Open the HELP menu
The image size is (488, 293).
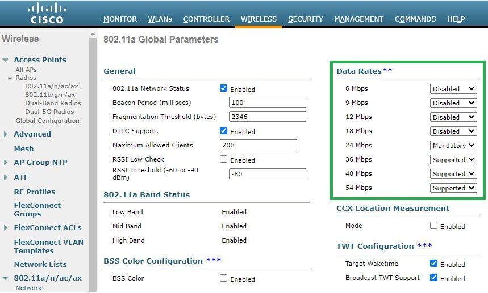456,19
